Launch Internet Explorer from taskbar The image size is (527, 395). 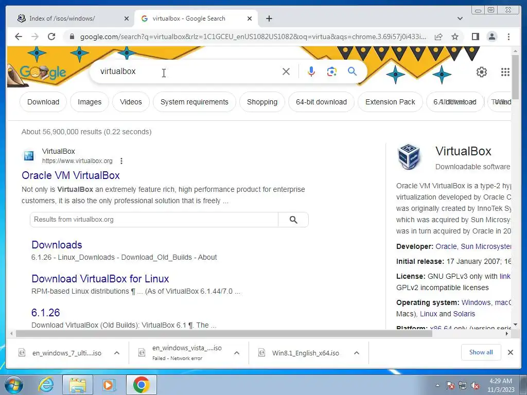46,385
